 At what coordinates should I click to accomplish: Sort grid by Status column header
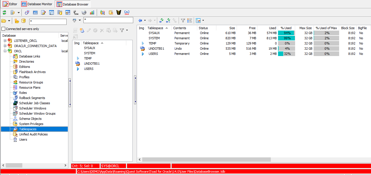point(207,28)
